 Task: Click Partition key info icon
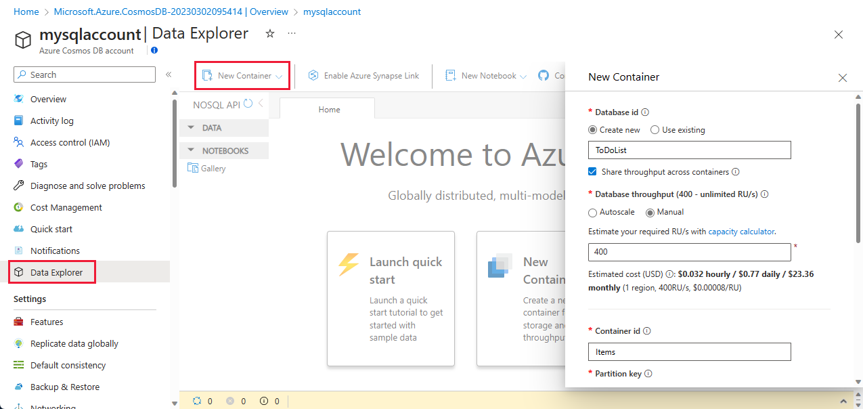click(648, 374)
